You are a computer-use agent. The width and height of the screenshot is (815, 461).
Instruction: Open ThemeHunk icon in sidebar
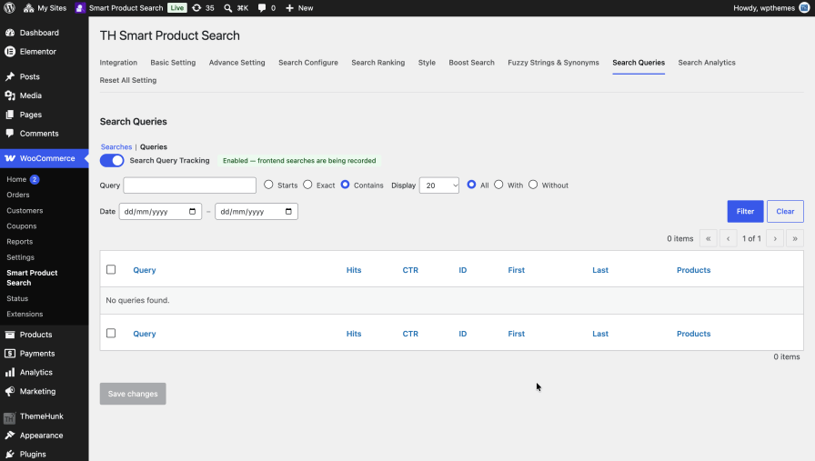coord(9,416)
